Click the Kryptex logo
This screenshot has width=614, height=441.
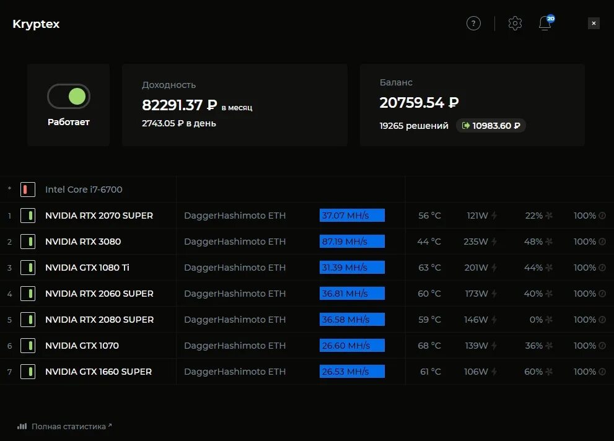[x=36, y=24]
